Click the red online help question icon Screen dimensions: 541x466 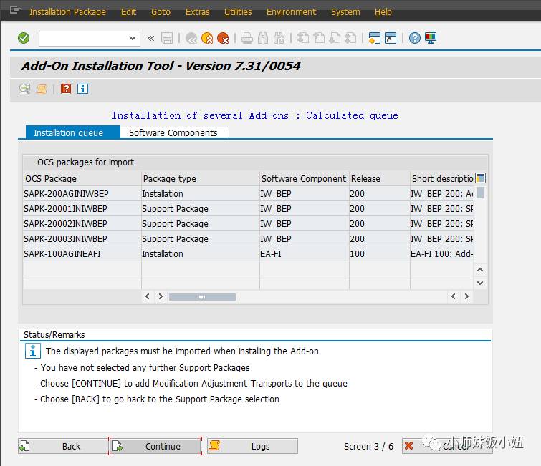(x=66, y=89)
